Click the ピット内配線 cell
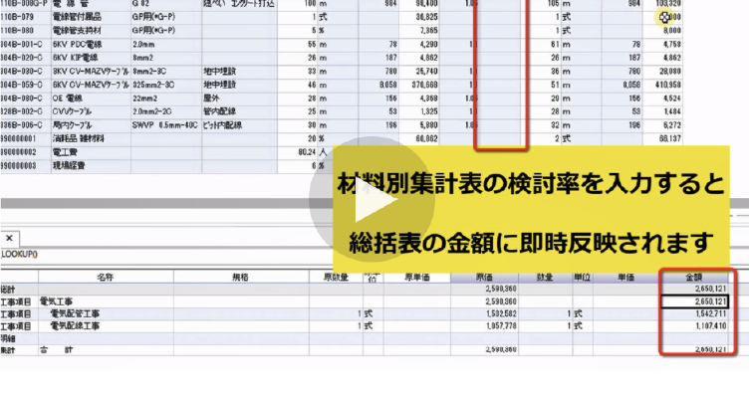The width and height of the screenshot is (749, 396). [x=239, y=125]
